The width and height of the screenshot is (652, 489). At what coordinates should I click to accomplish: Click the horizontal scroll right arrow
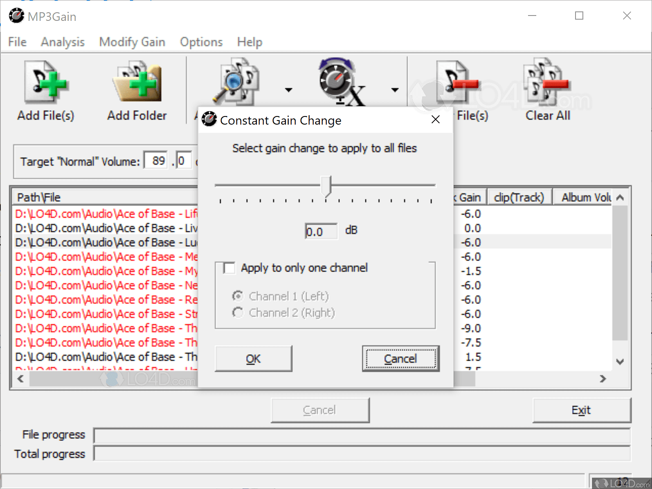click(x=603, y=379)
